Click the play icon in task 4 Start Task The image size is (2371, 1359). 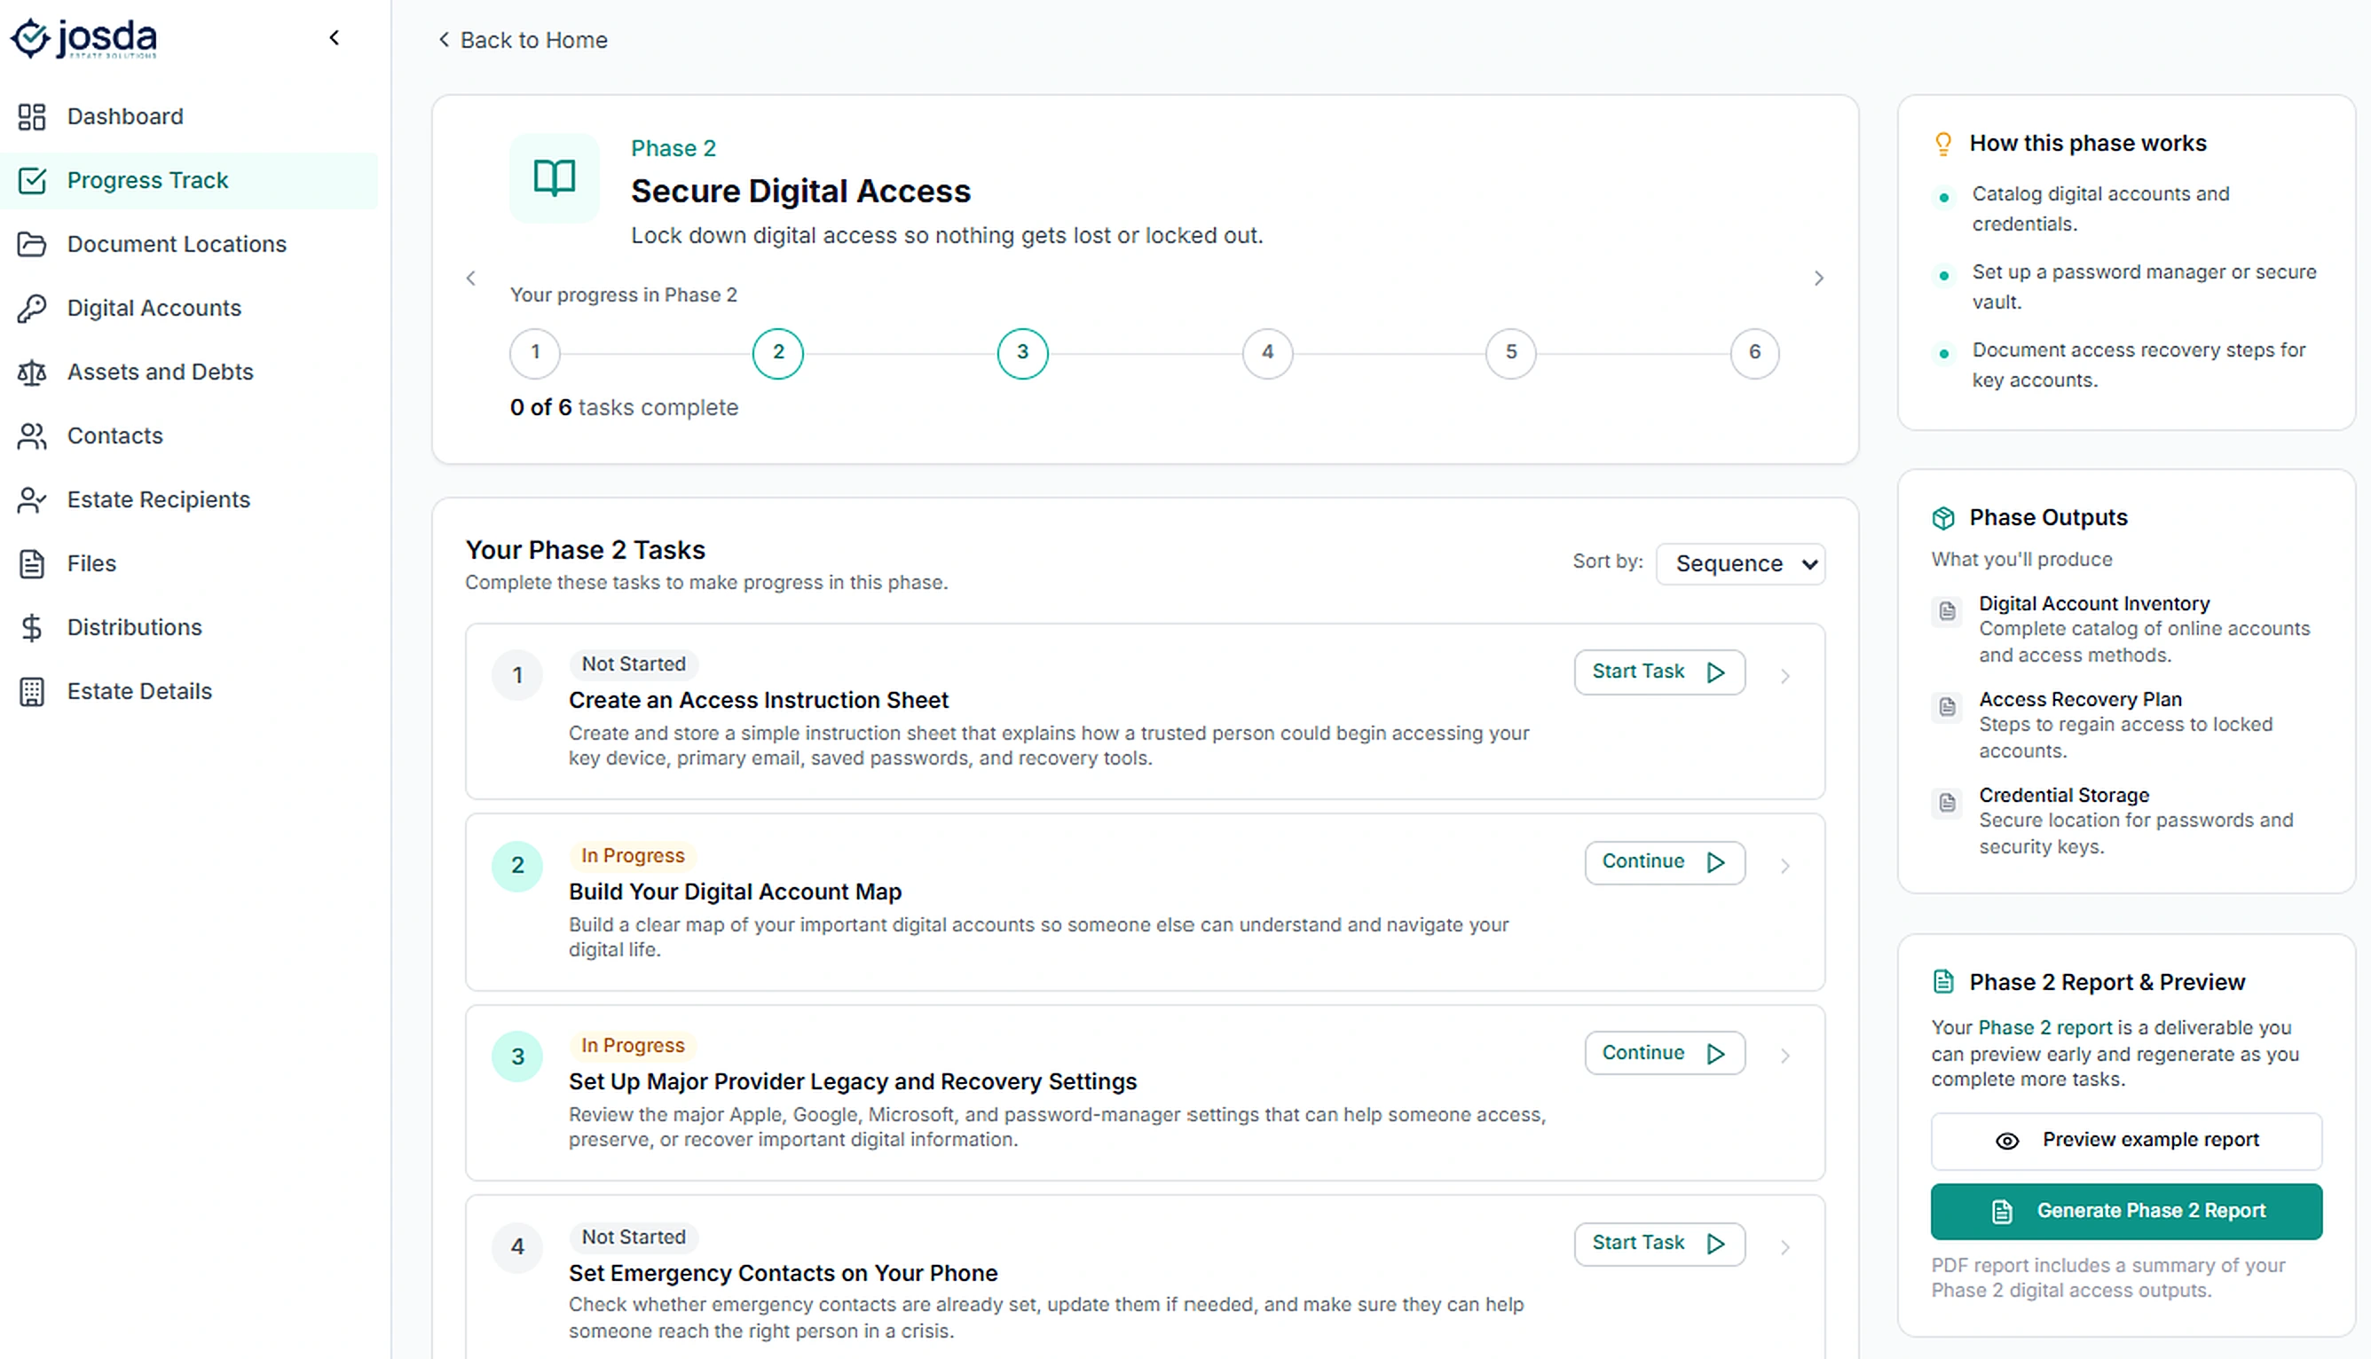point(1716,1245)
